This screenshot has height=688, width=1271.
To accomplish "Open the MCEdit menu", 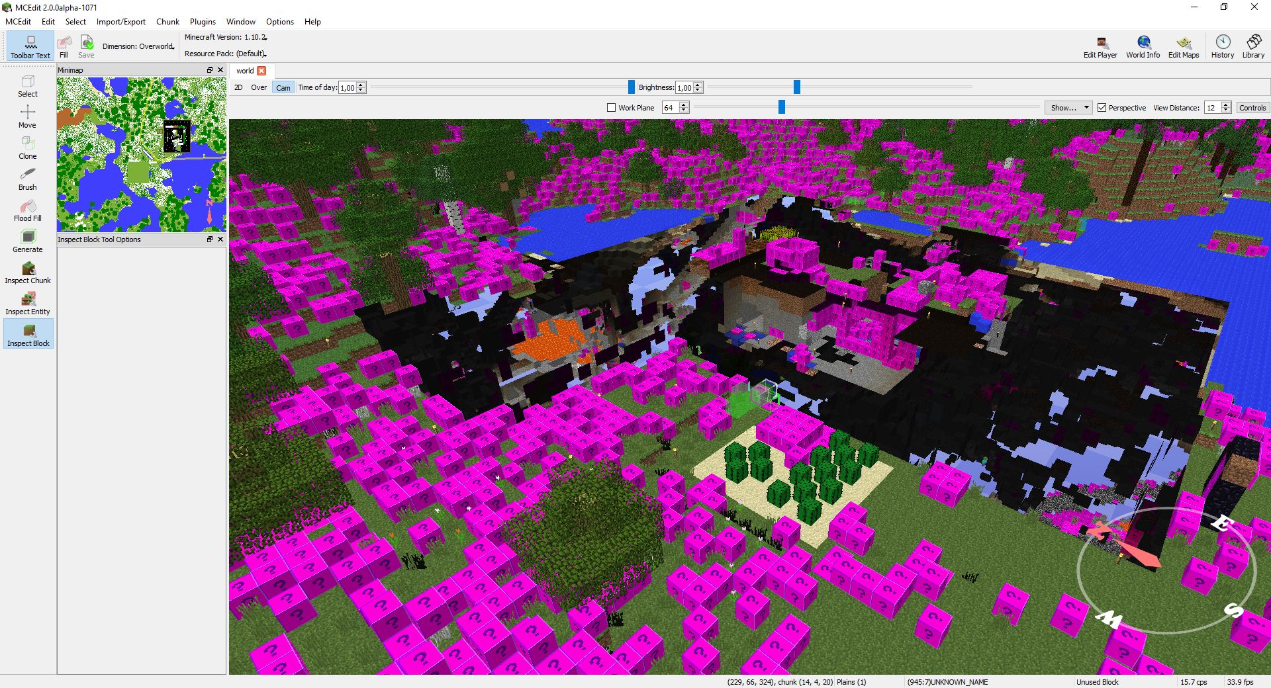I will [x=19, y=22].
